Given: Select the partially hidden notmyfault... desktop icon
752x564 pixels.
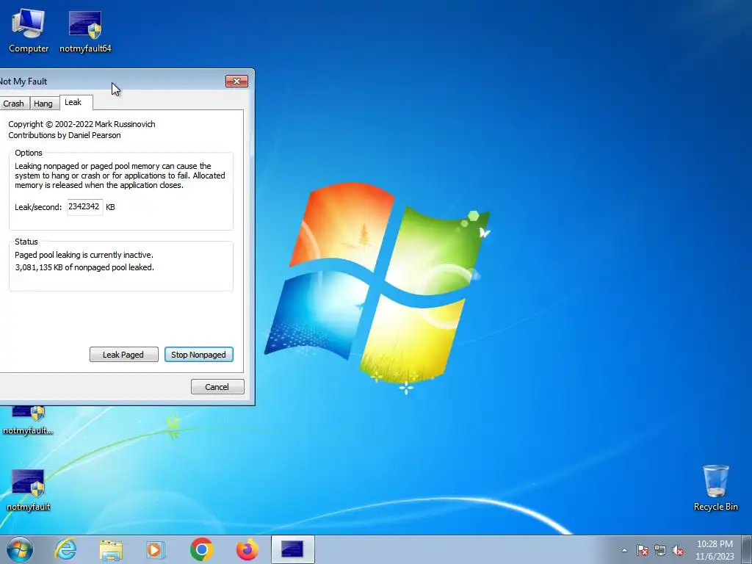Looking at the screenshot, I should 29,421.
